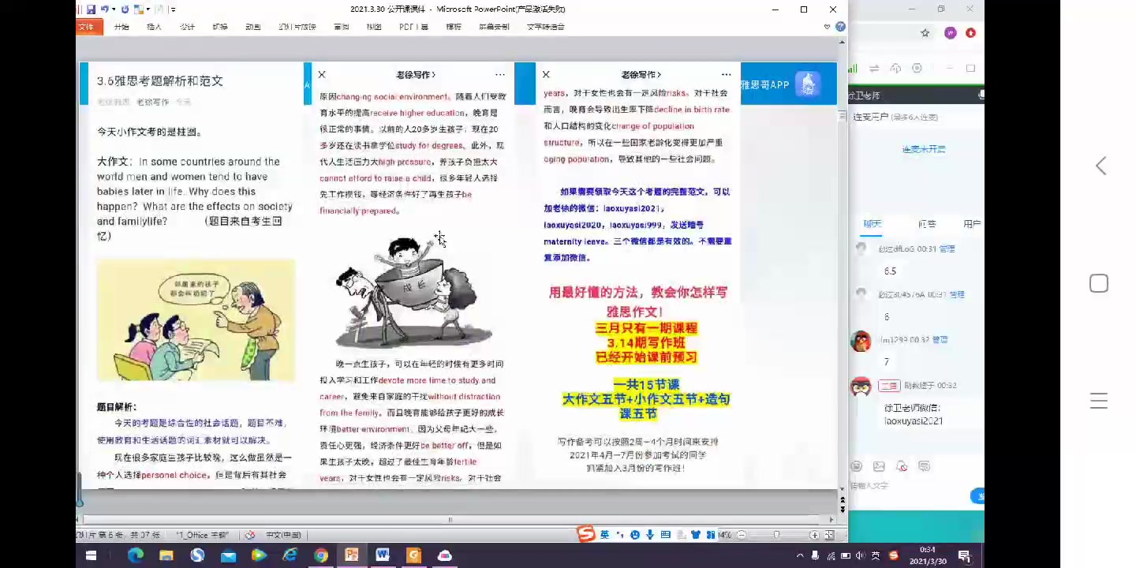The image size is (1136, 568).
Task: Click the phone home square button
Action: (1099, 283)
